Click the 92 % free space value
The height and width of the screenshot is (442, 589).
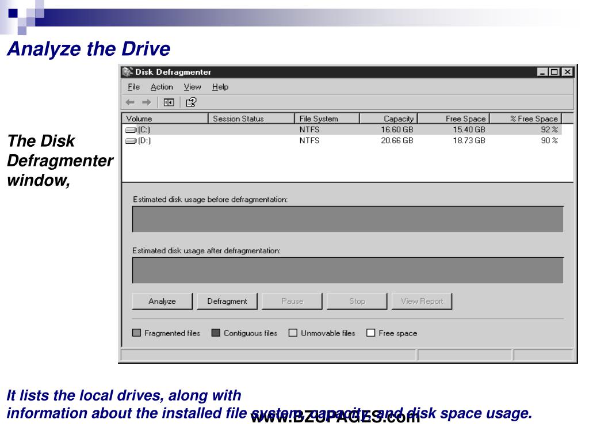(x=549, y=129)
